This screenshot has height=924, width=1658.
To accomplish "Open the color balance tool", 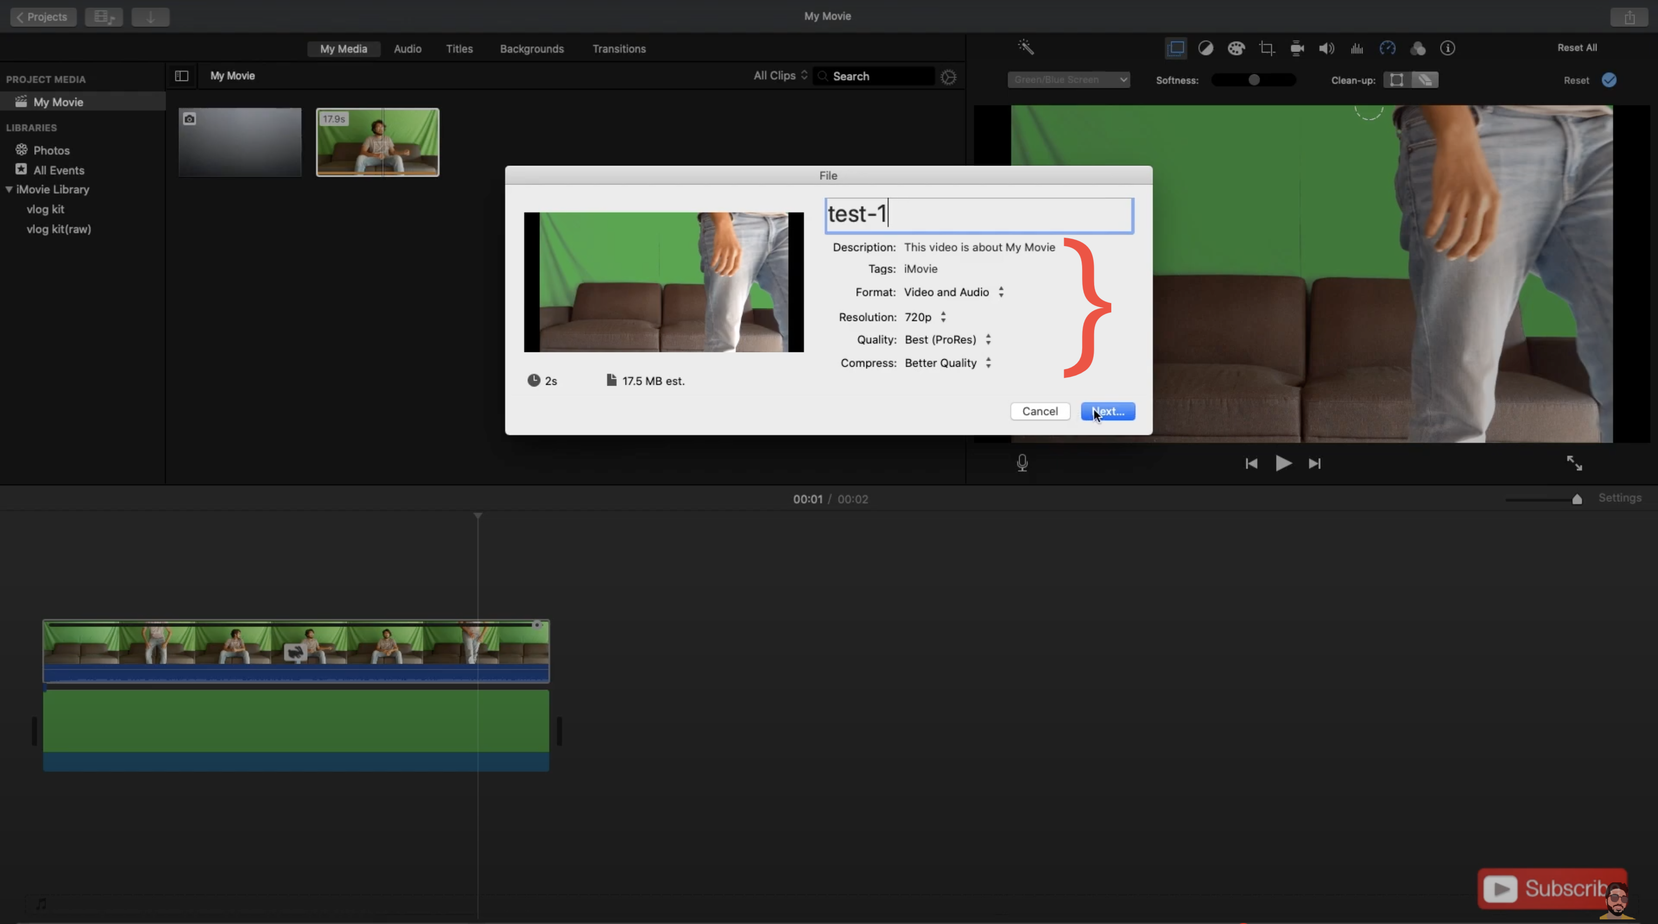I will (1206, 48).
